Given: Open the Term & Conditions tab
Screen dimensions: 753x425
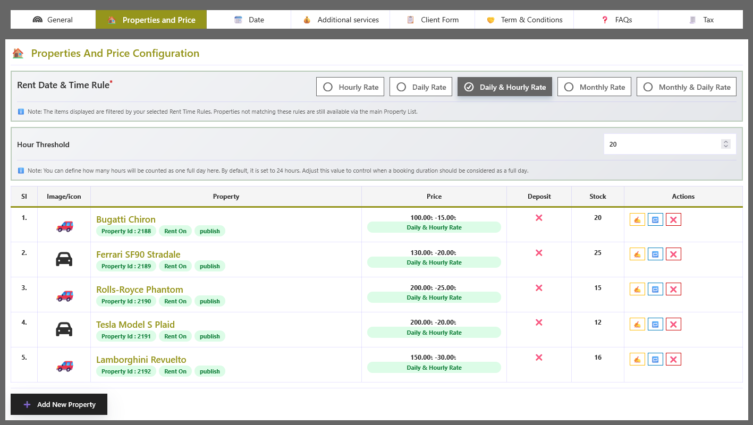Looking at the screenshot, I should point(524,20).
